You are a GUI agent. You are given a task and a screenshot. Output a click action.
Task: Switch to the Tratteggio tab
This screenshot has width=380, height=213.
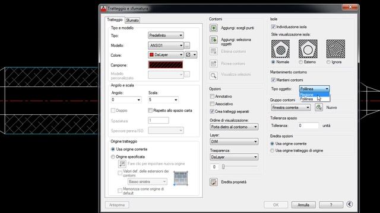click(115, 20)
